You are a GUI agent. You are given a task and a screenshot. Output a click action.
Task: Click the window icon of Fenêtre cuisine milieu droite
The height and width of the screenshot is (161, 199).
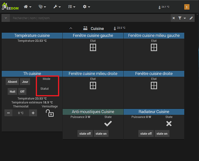(93, 86)
